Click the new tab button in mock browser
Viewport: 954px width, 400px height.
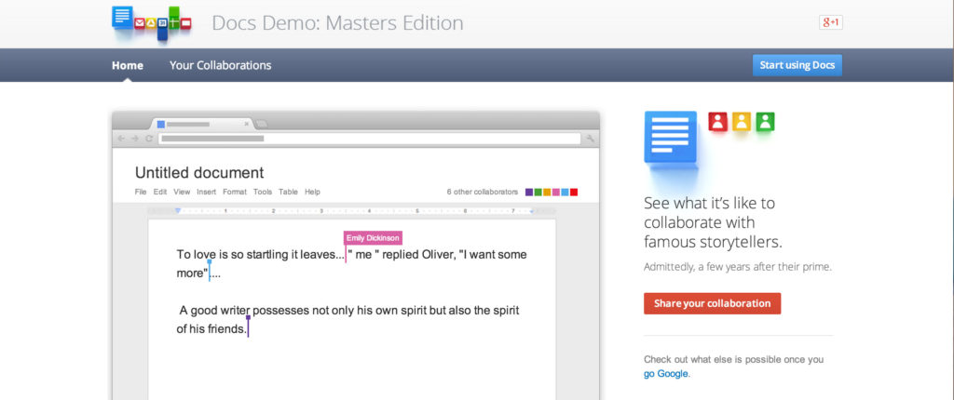pyautogui.click(x=261, y=124)
